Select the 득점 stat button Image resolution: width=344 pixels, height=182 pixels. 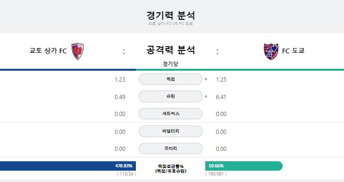tap(170, 79)
